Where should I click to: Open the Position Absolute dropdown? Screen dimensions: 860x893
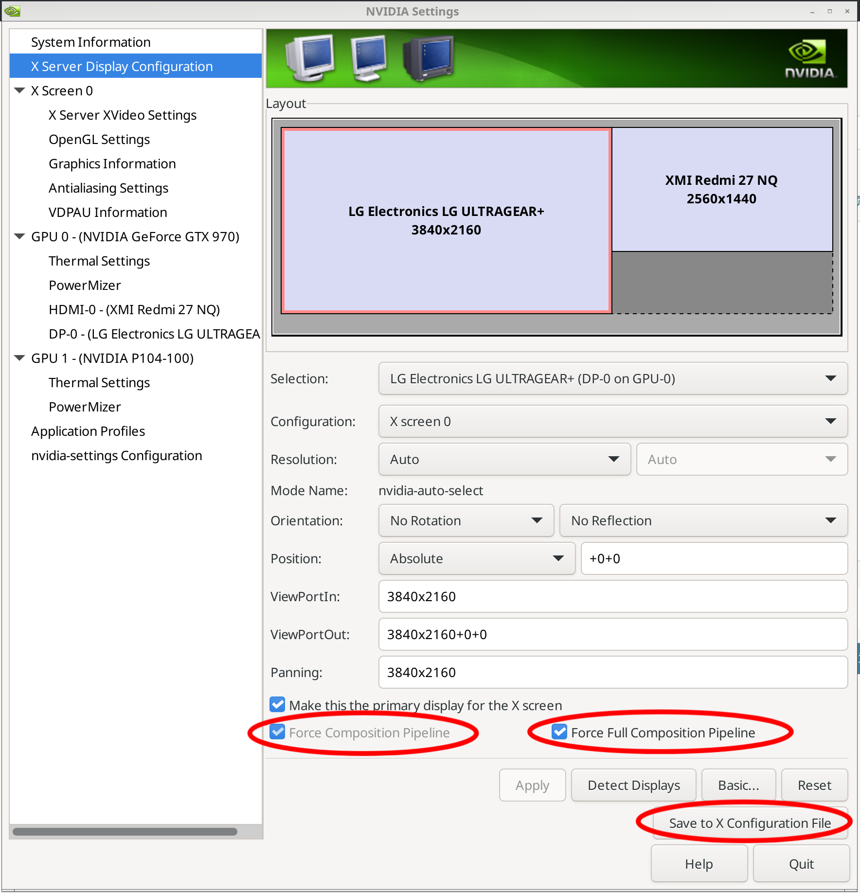[477, 558]
